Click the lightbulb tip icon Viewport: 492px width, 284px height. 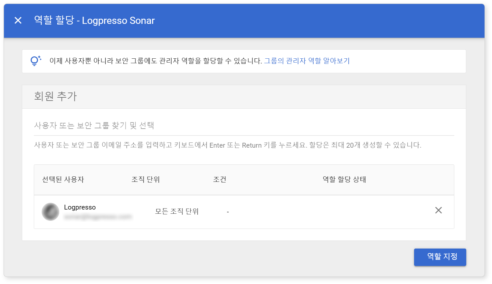point(35,61)
